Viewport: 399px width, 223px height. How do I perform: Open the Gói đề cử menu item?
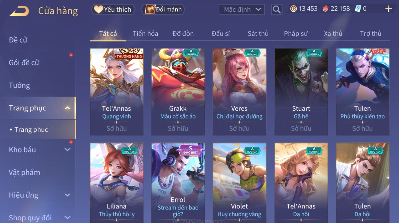24,63
